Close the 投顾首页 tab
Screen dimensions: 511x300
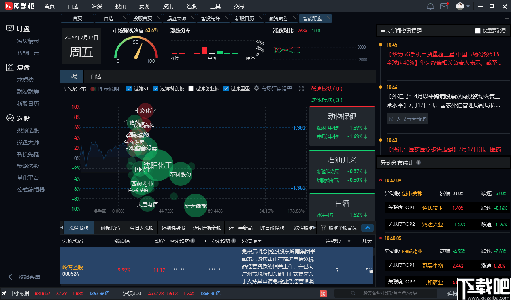pyautogui.click(x=158, y=18)
